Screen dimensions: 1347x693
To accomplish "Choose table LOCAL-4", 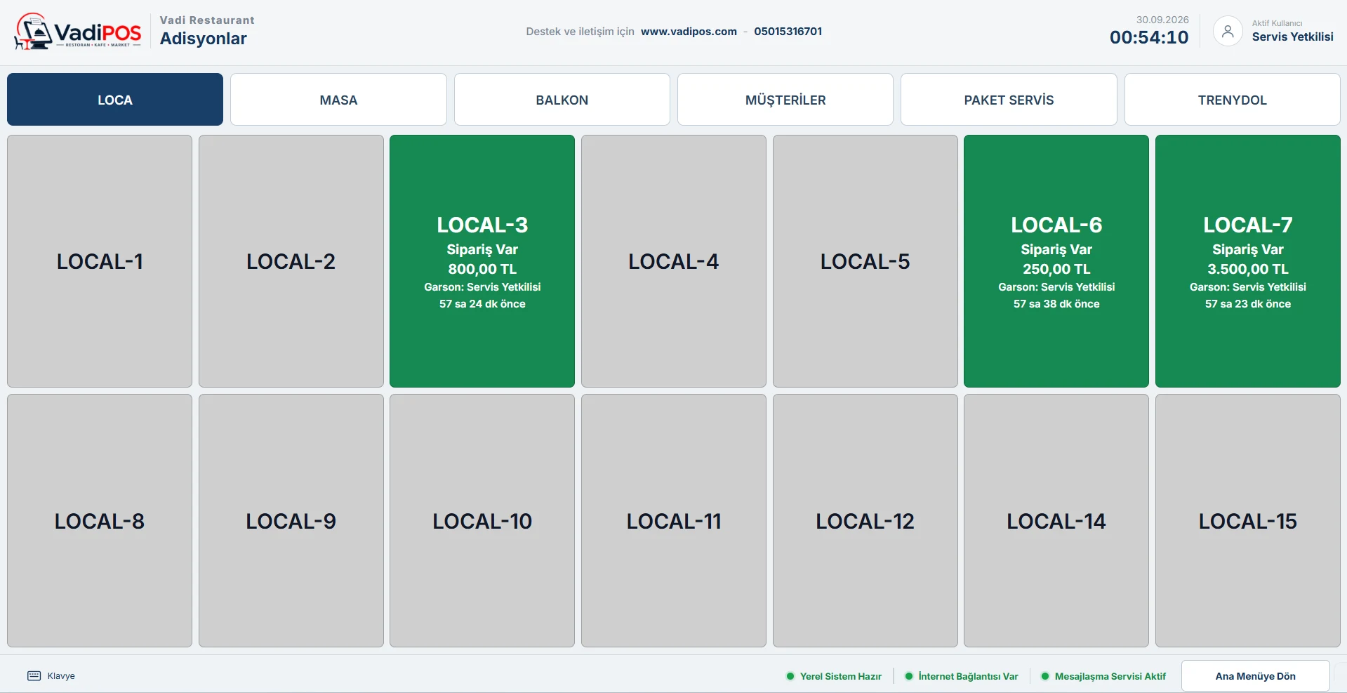I will click(x=674, y=261).
